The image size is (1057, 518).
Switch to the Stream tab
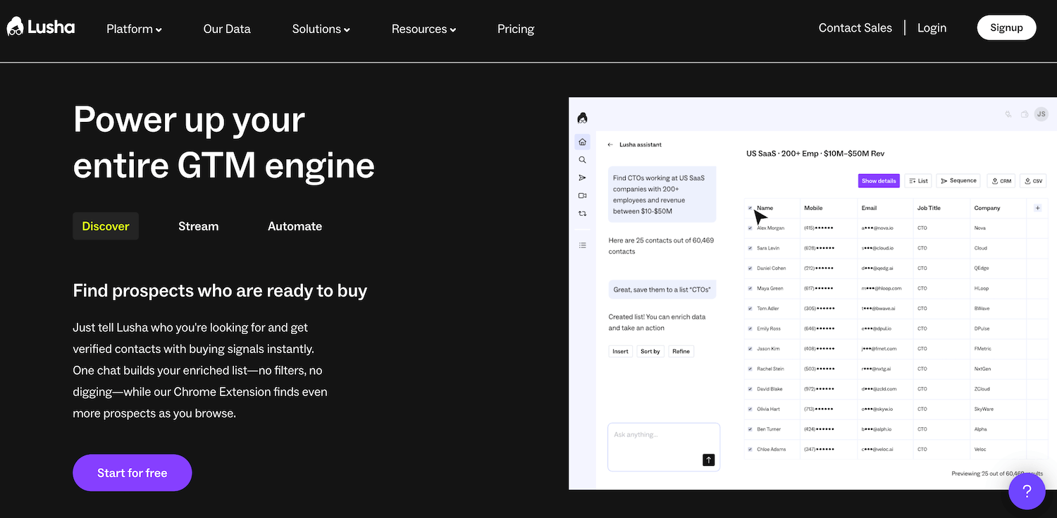coord(198,226)
